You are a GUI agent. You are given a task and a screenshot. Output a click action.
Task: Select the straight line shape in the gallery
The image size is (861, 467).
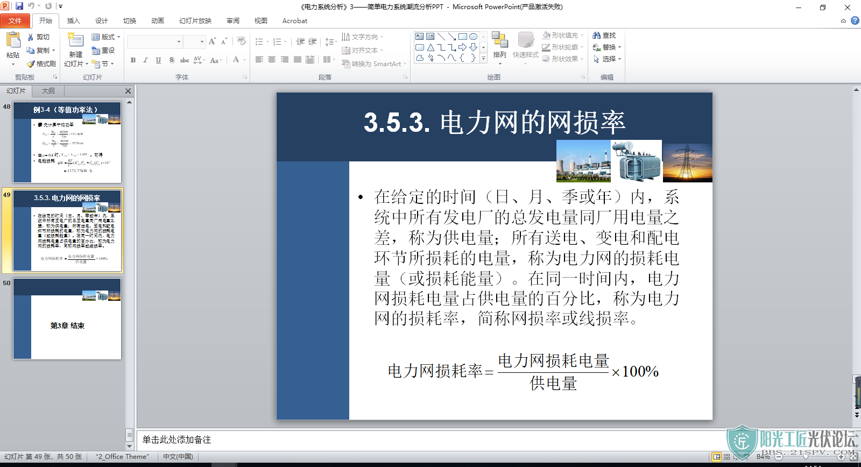[441, 37]
